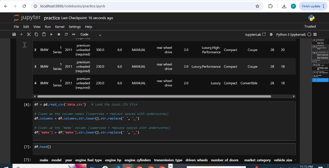Click inside the df.head() code cell

pyautogui.click(x=164, y=149)
